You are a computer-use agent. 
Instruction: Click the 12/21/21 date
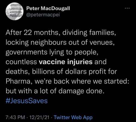click(x=39, y=117)
